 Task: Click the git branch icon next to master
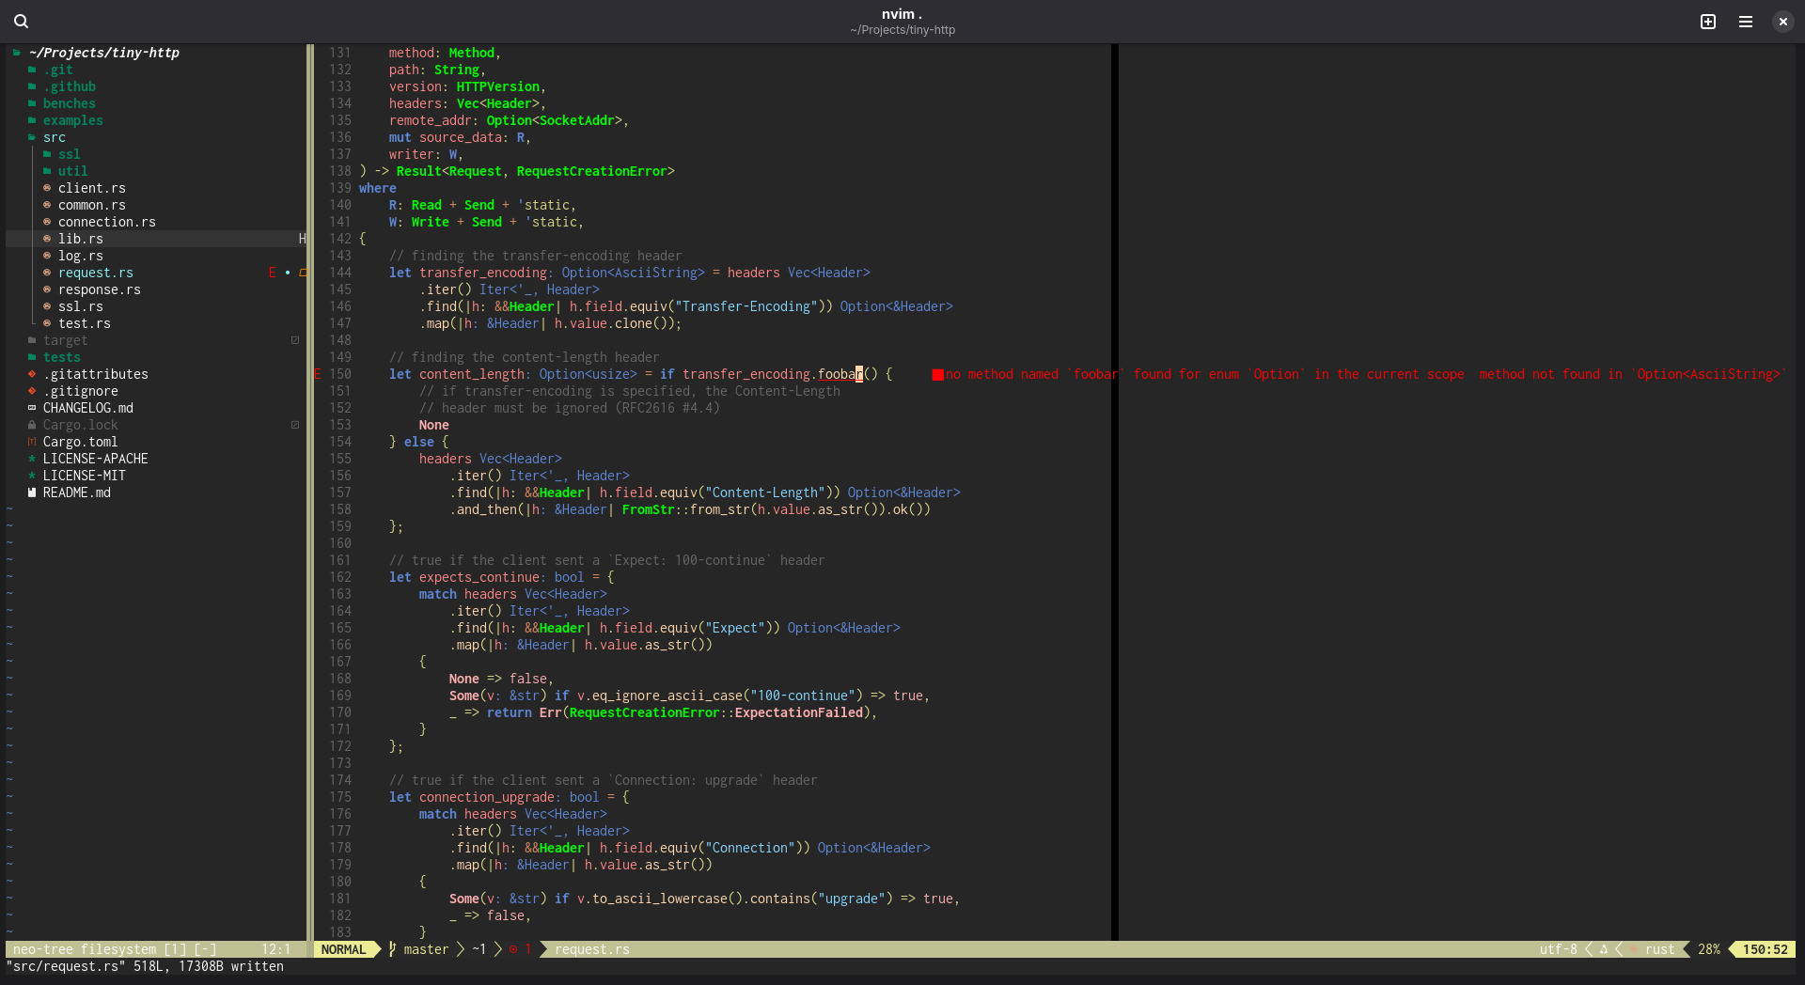tap(392, 949)
